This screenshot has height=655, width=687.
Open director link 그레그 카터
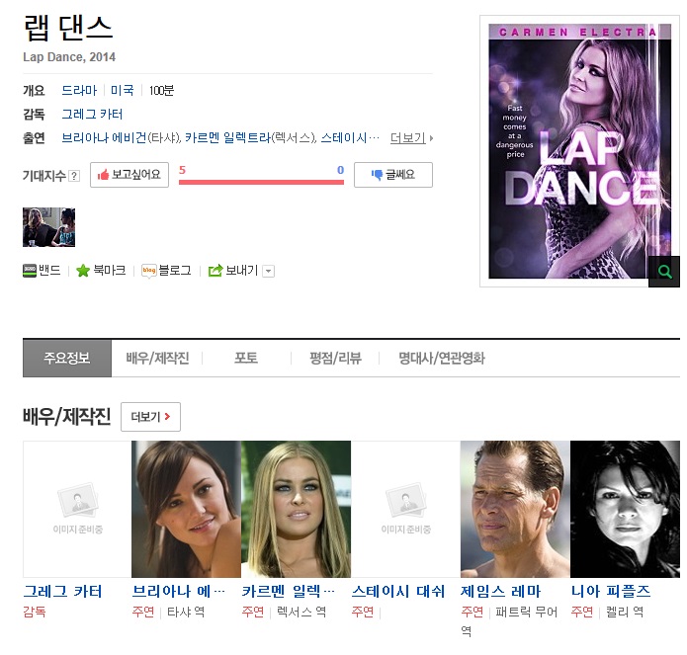pyautogui.click(x=92, y=115)
